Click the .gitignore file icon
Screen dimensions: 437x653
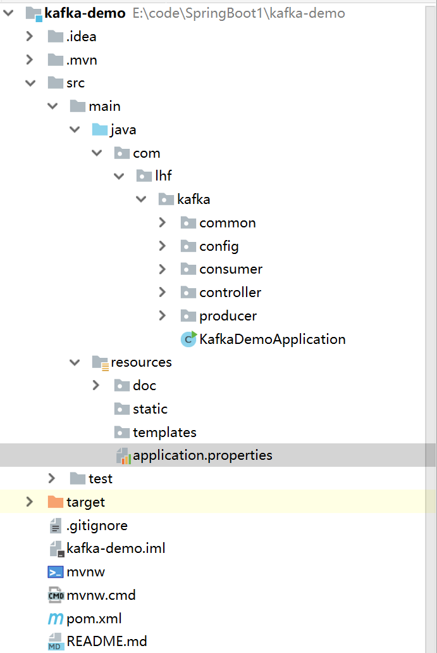[x=55, y=525]
